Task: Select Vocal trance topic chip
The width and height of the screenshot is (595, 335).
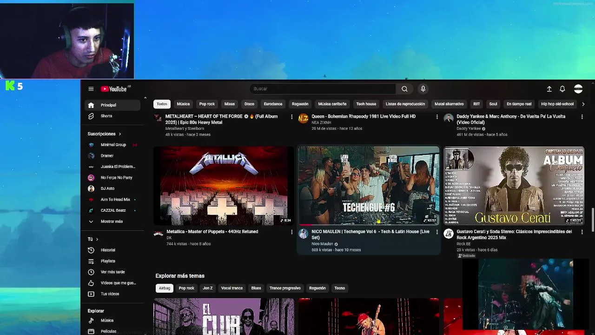Action: pos(232,288)
